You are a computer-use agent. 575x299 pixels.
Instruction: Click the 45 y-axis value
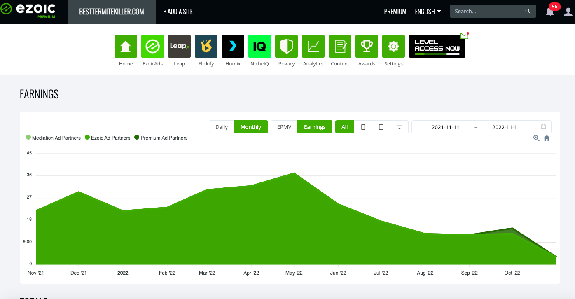(29, 153)
